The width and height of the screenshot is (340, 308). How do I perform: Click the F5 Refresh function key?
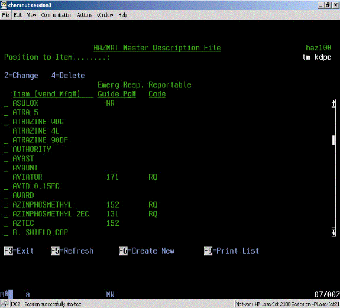point(72,251)
